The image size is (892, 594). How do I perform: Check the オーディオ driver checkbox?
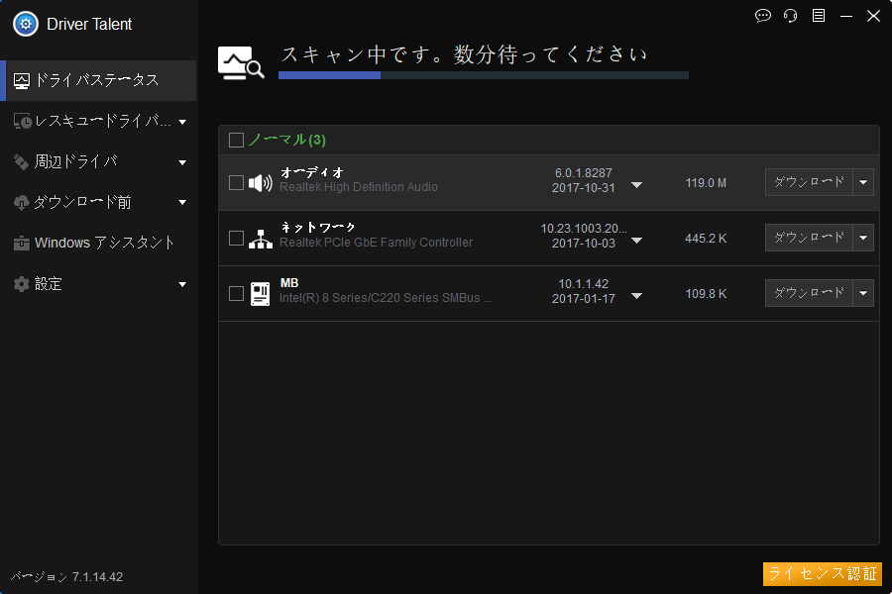click(x=236, y=182)
